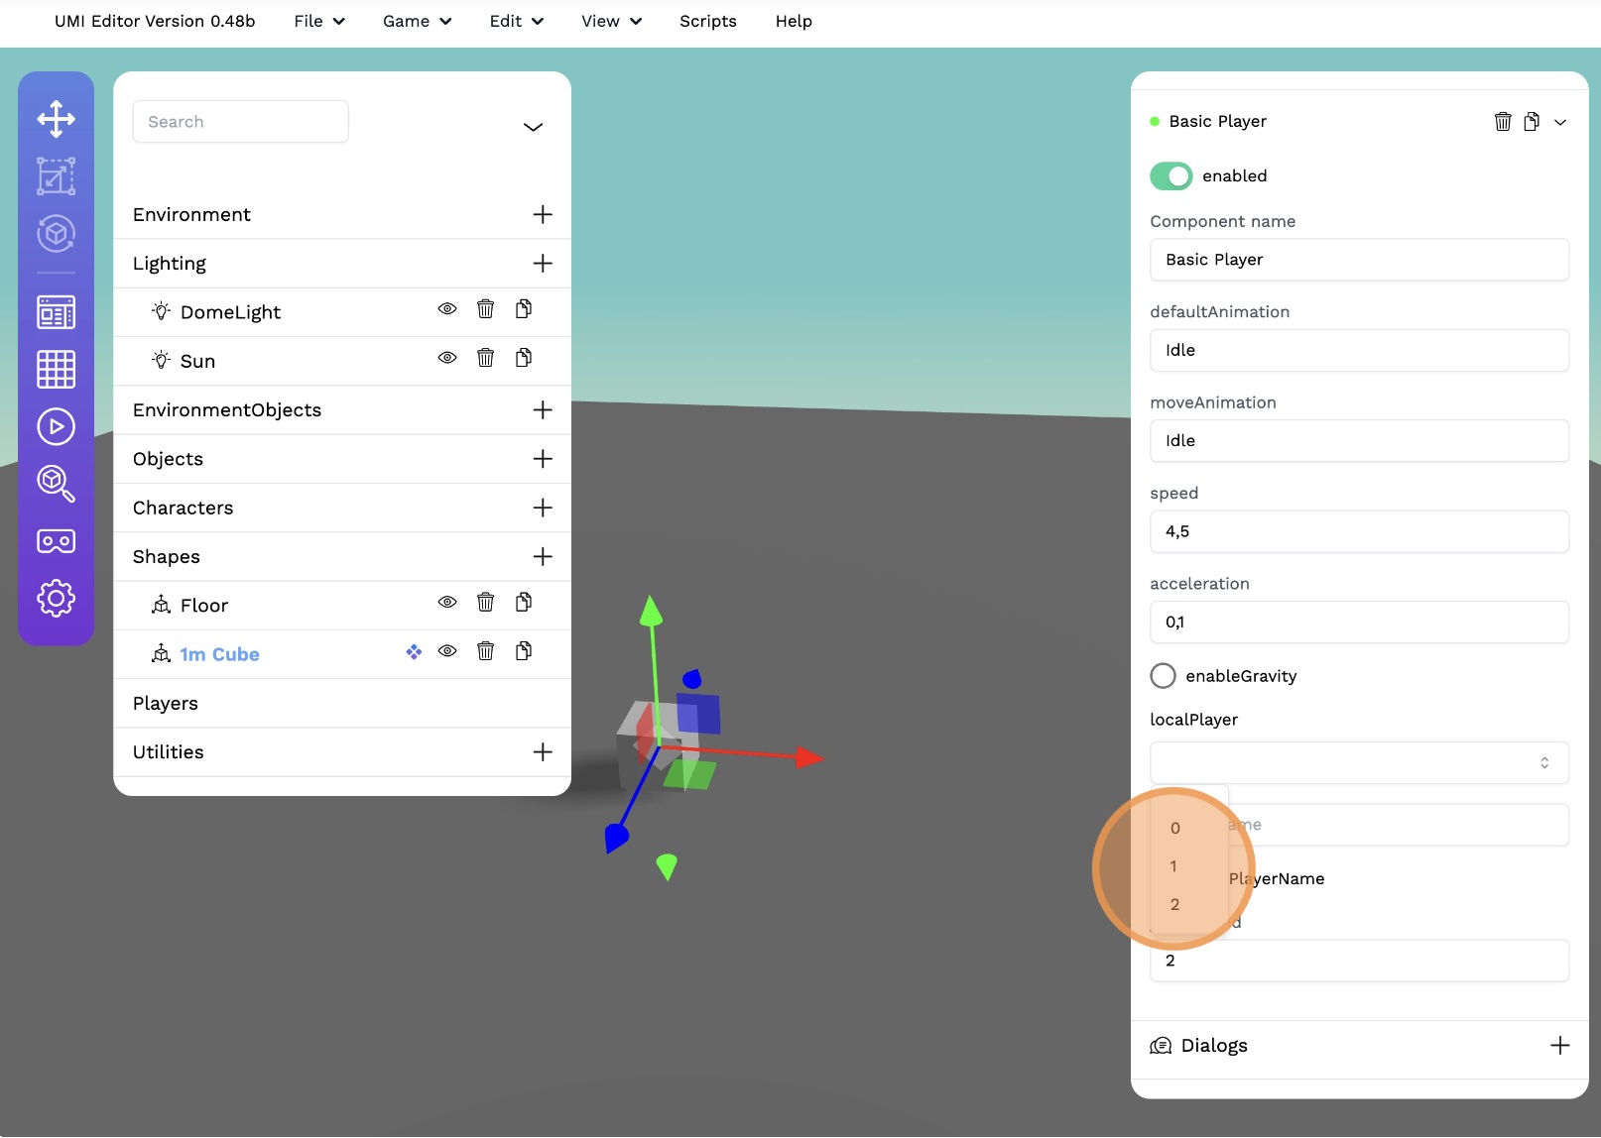
Task: Open the File menu
Action: click(x=318, y=21)
